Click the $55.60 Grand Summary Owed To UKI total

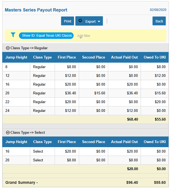pos(160,182)
